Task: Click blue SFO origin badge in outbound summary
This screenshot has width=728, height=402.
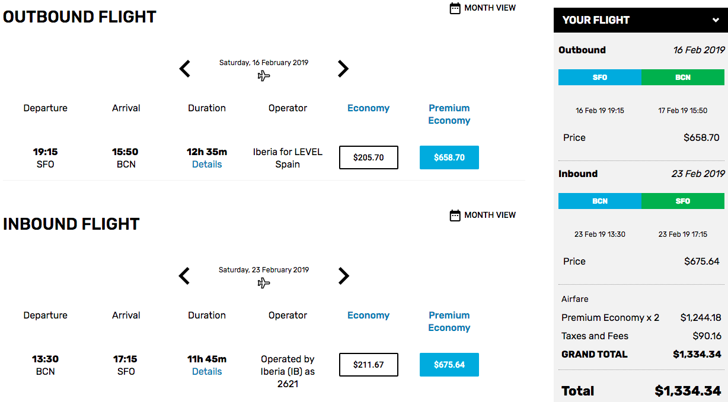Action: point(600,78)
